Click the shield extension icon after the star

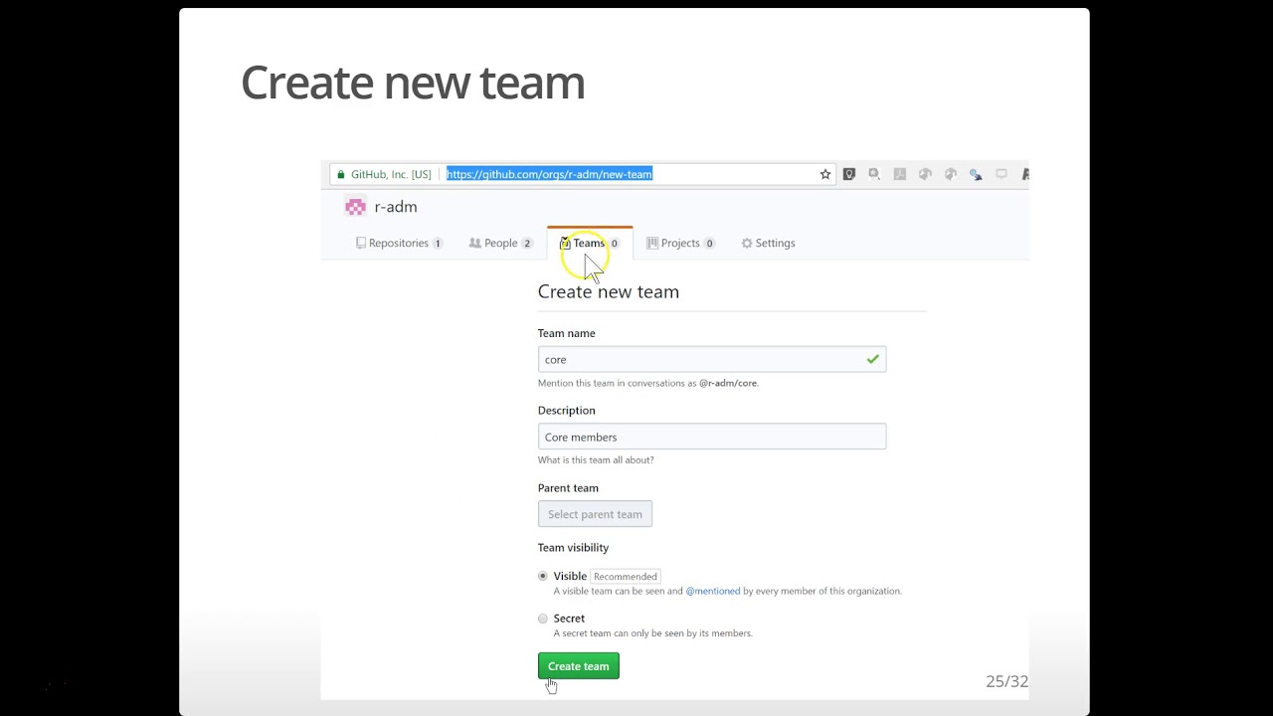pyautogui.click(x=849, y=174)
